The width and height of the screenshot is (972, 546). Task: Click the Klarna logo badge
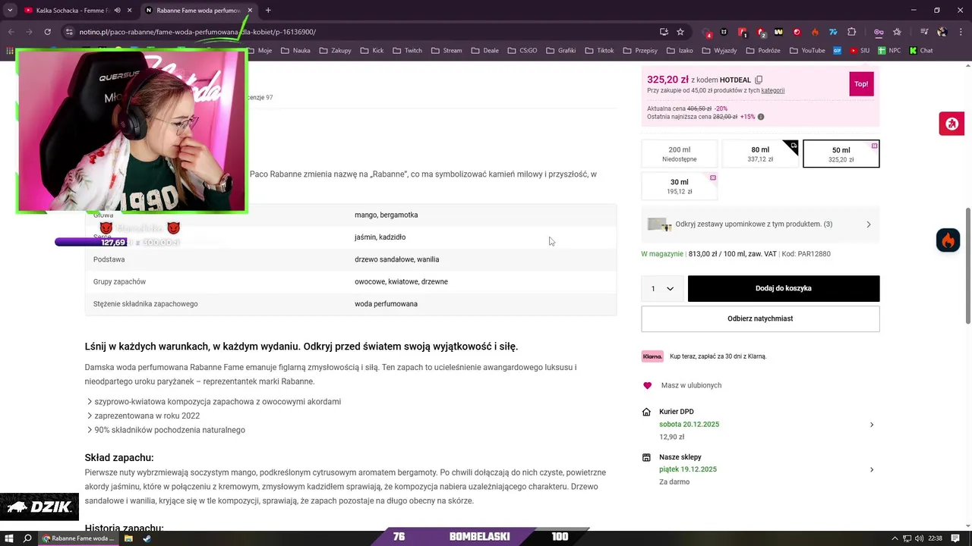[x=652, y=356]
